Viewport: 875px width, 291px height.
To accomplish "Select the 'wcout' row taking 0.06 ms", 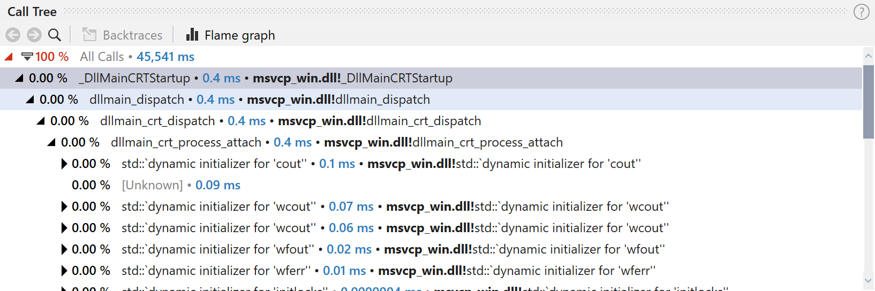I will 431,228.
